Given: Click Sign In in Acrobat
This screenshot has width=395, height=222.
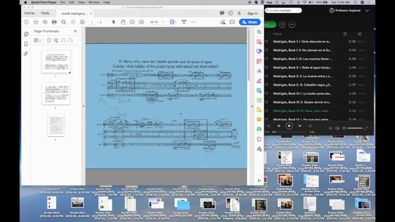Looking at the screenshot, I should coord(252,14).
